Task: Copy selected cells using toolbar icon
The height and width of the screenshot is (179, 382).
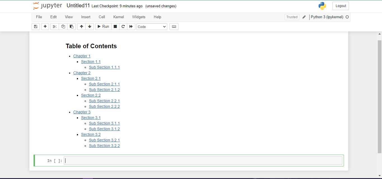Action: click(63, 27)
